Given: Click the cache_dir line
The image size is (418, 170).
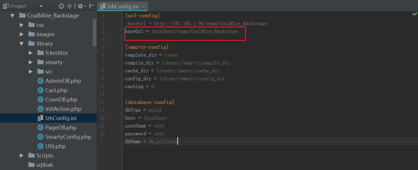Looking at the screenshot, I should (172, 71).
